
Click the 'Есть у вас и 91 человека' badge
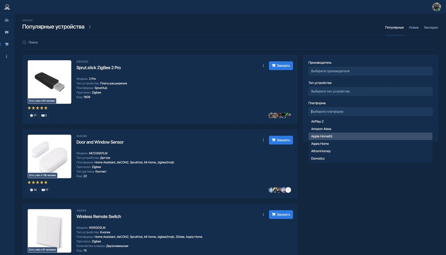tap(43, 250)
